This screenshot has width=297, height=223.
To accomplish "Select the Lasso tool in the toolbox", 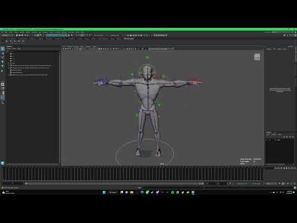I will (2, 53).
